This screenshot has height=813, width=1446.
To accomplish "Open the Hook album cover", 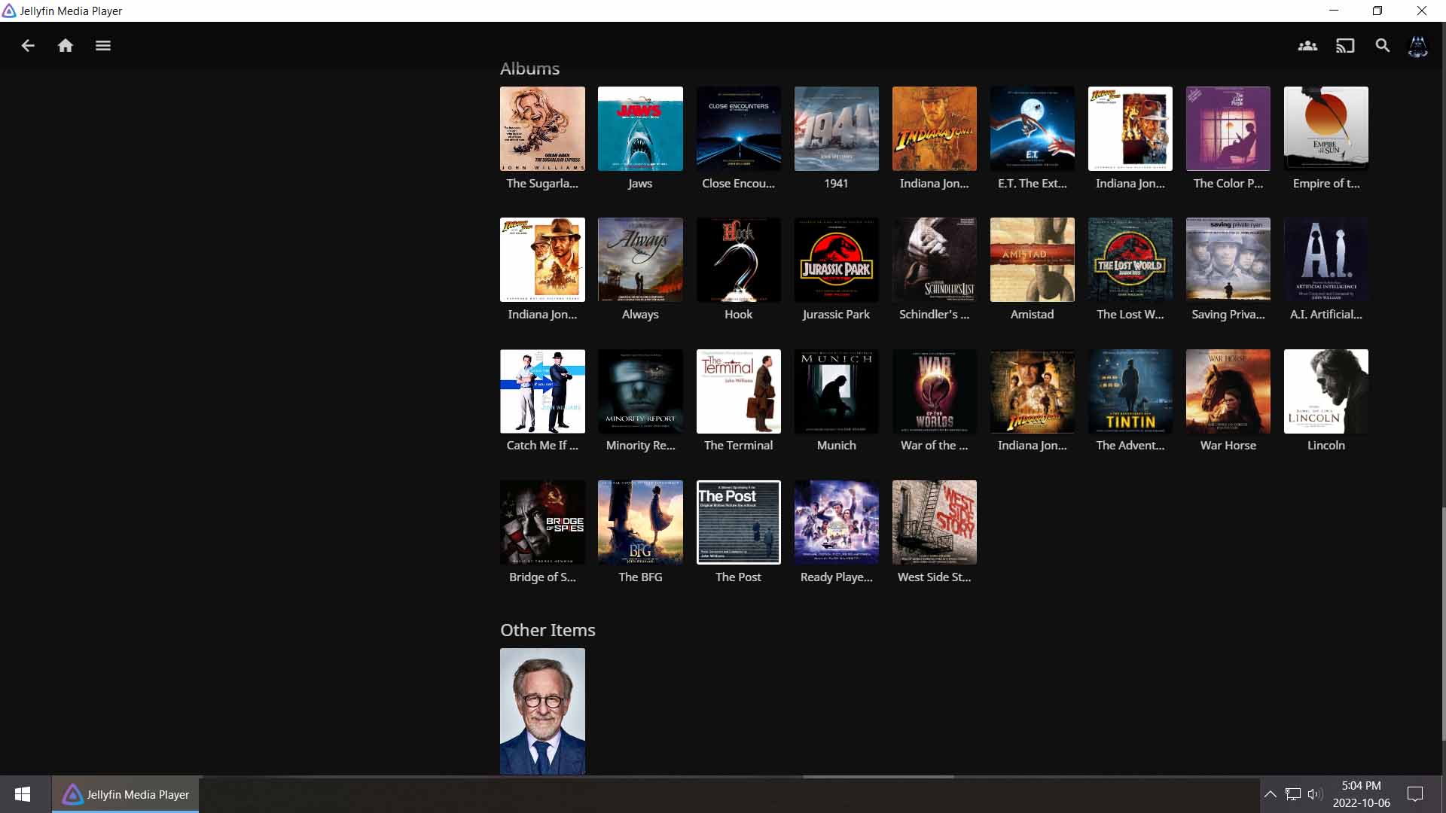I will [x=738, y=260].
